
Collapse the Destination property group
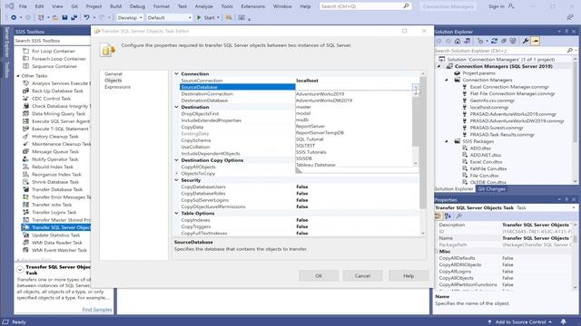[176, 107]
